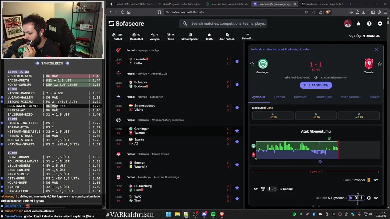Switch to the İstatistikler tab
390x219 pixels.
[x=323, y=97]
